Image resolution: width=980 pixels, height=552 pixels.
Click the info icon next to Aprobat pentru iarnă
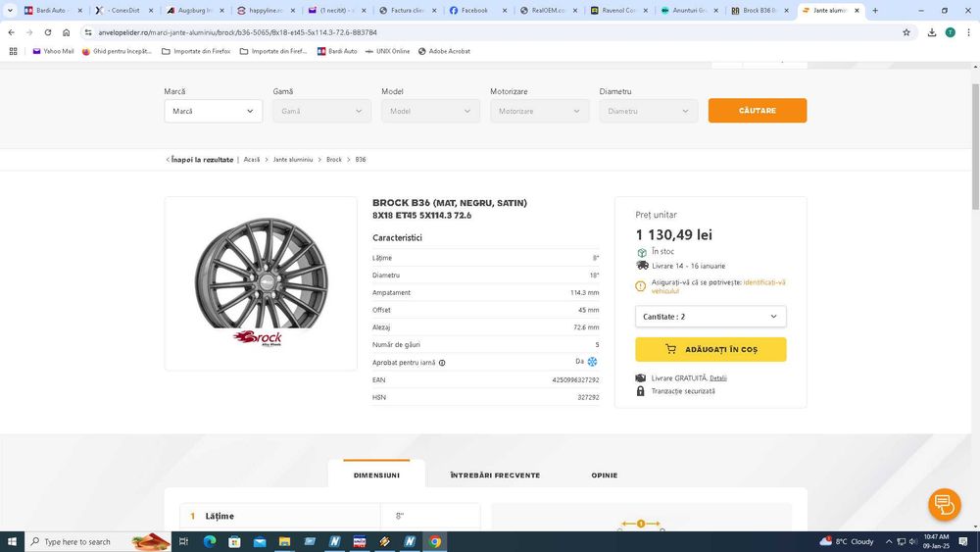[442, 363]
